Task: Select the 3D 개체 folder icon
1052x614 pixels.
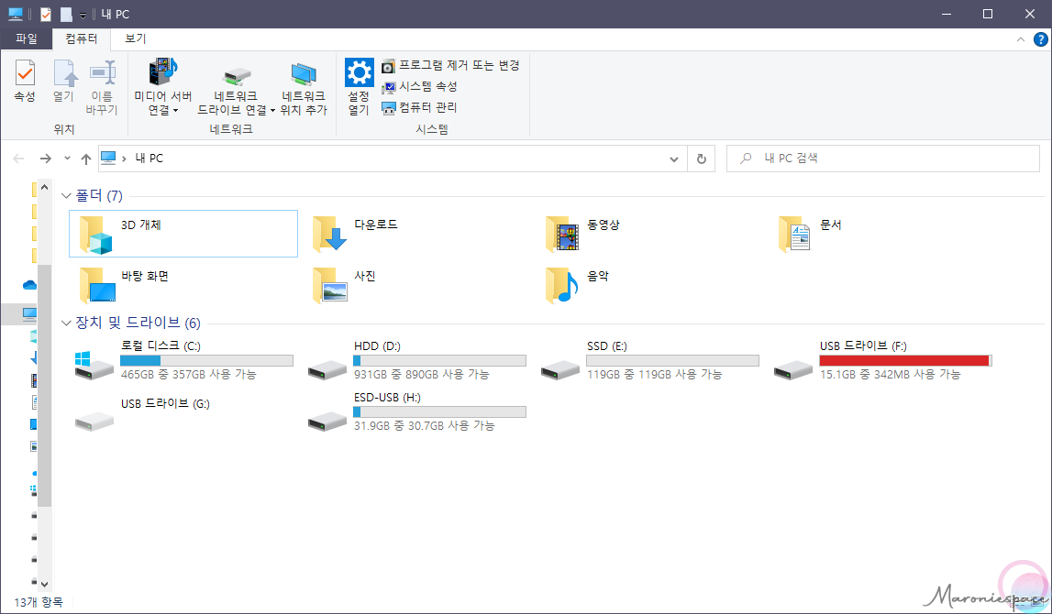Action: pyautogui.click(x=96, y=235)
